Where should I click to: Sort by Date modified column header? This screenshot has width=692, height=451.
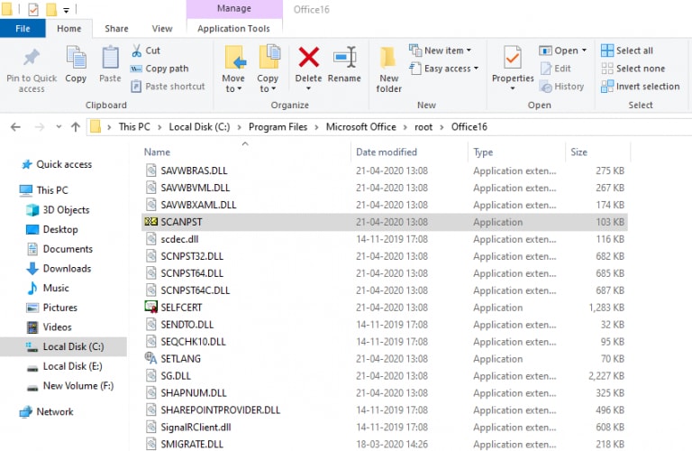[x=387, y=152]
